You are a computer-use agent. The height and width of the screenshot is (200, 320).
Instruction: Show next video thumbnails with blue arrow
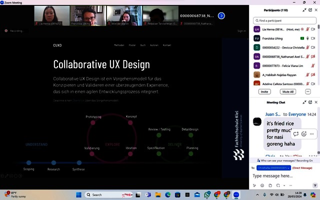(x=221, y=15)
